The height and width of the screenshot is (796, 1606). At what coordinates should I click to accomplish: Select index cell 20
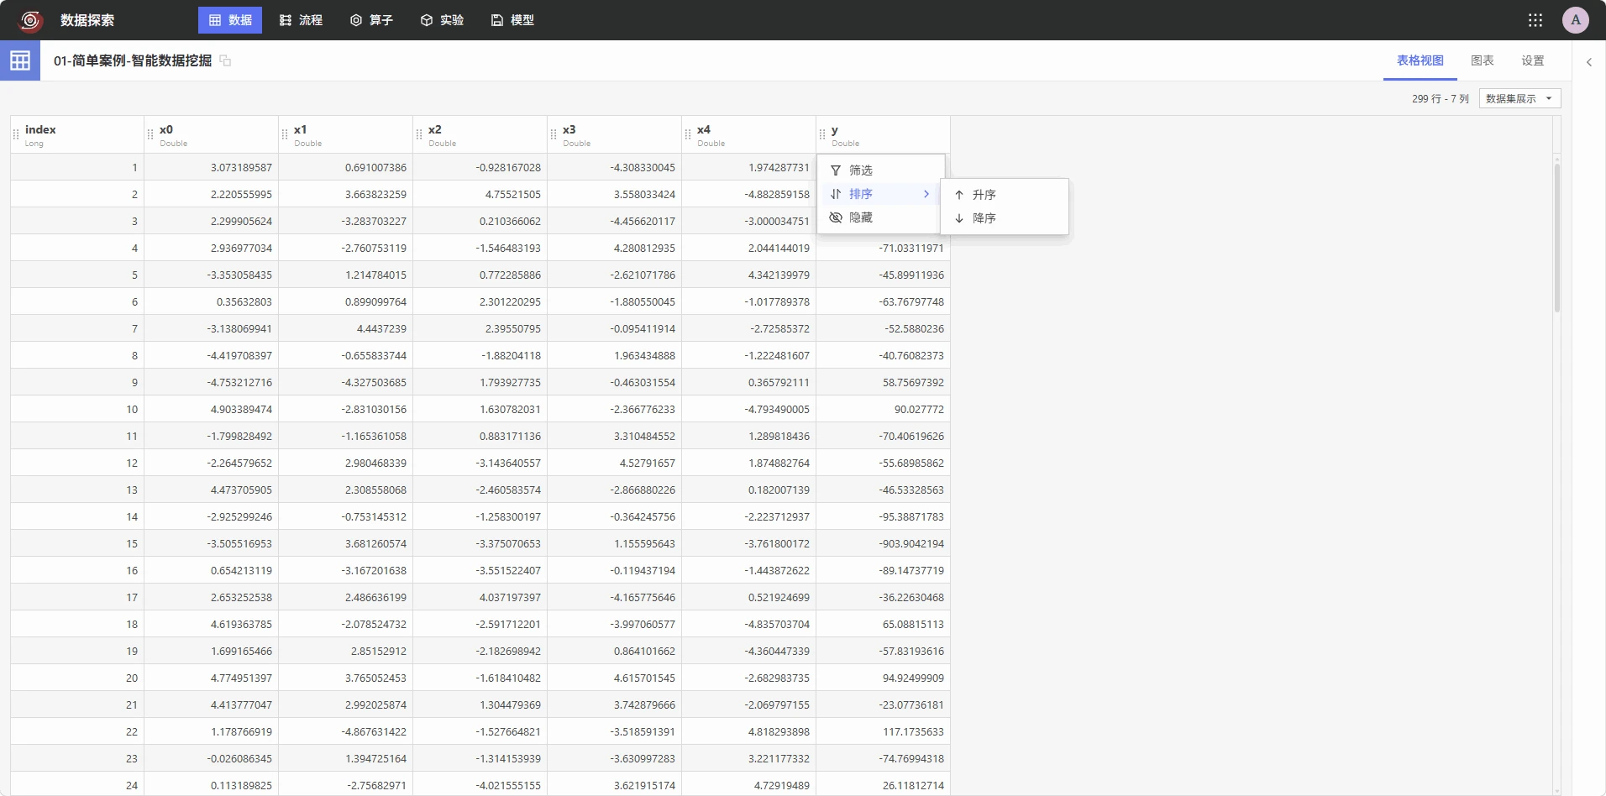click(77, 678)
